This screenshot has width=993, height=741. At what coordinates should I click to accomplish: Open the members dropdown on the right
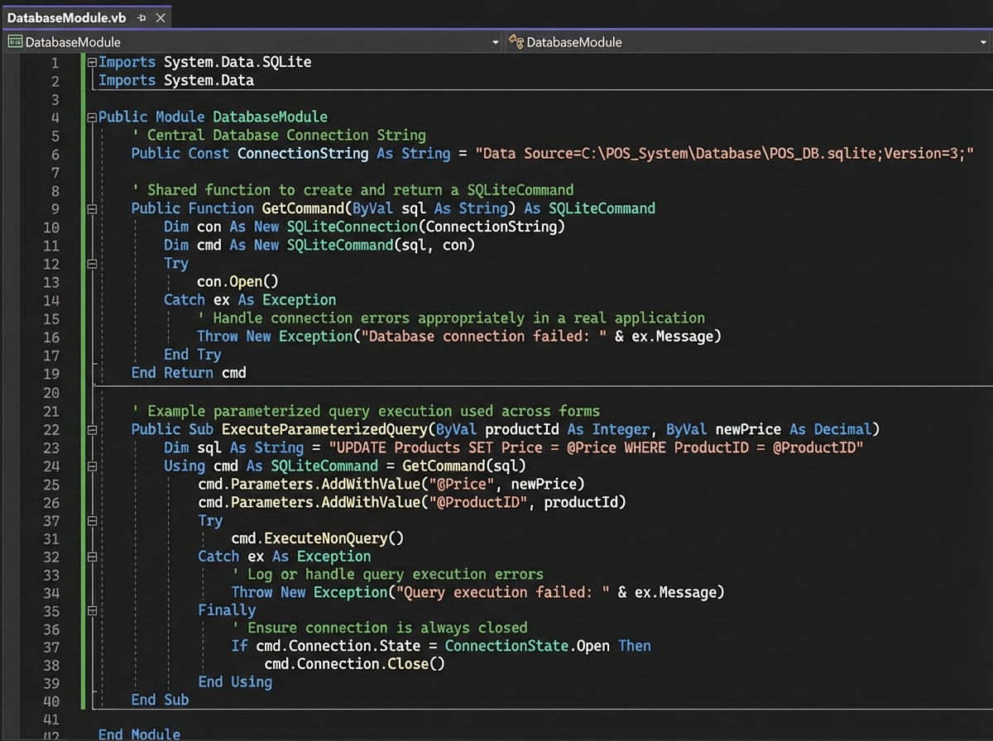985,41
